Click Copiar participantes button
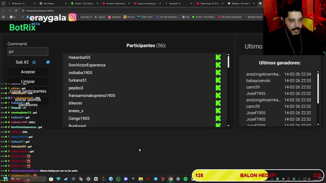 [x=28, y=91]
